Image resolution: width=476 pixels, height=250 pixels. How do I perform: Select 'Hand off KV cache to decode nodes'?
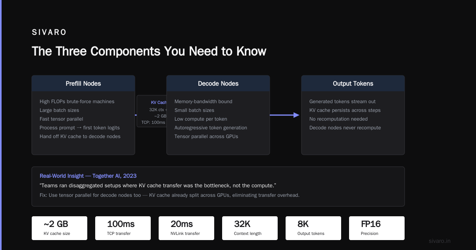[x=80, y=137]
